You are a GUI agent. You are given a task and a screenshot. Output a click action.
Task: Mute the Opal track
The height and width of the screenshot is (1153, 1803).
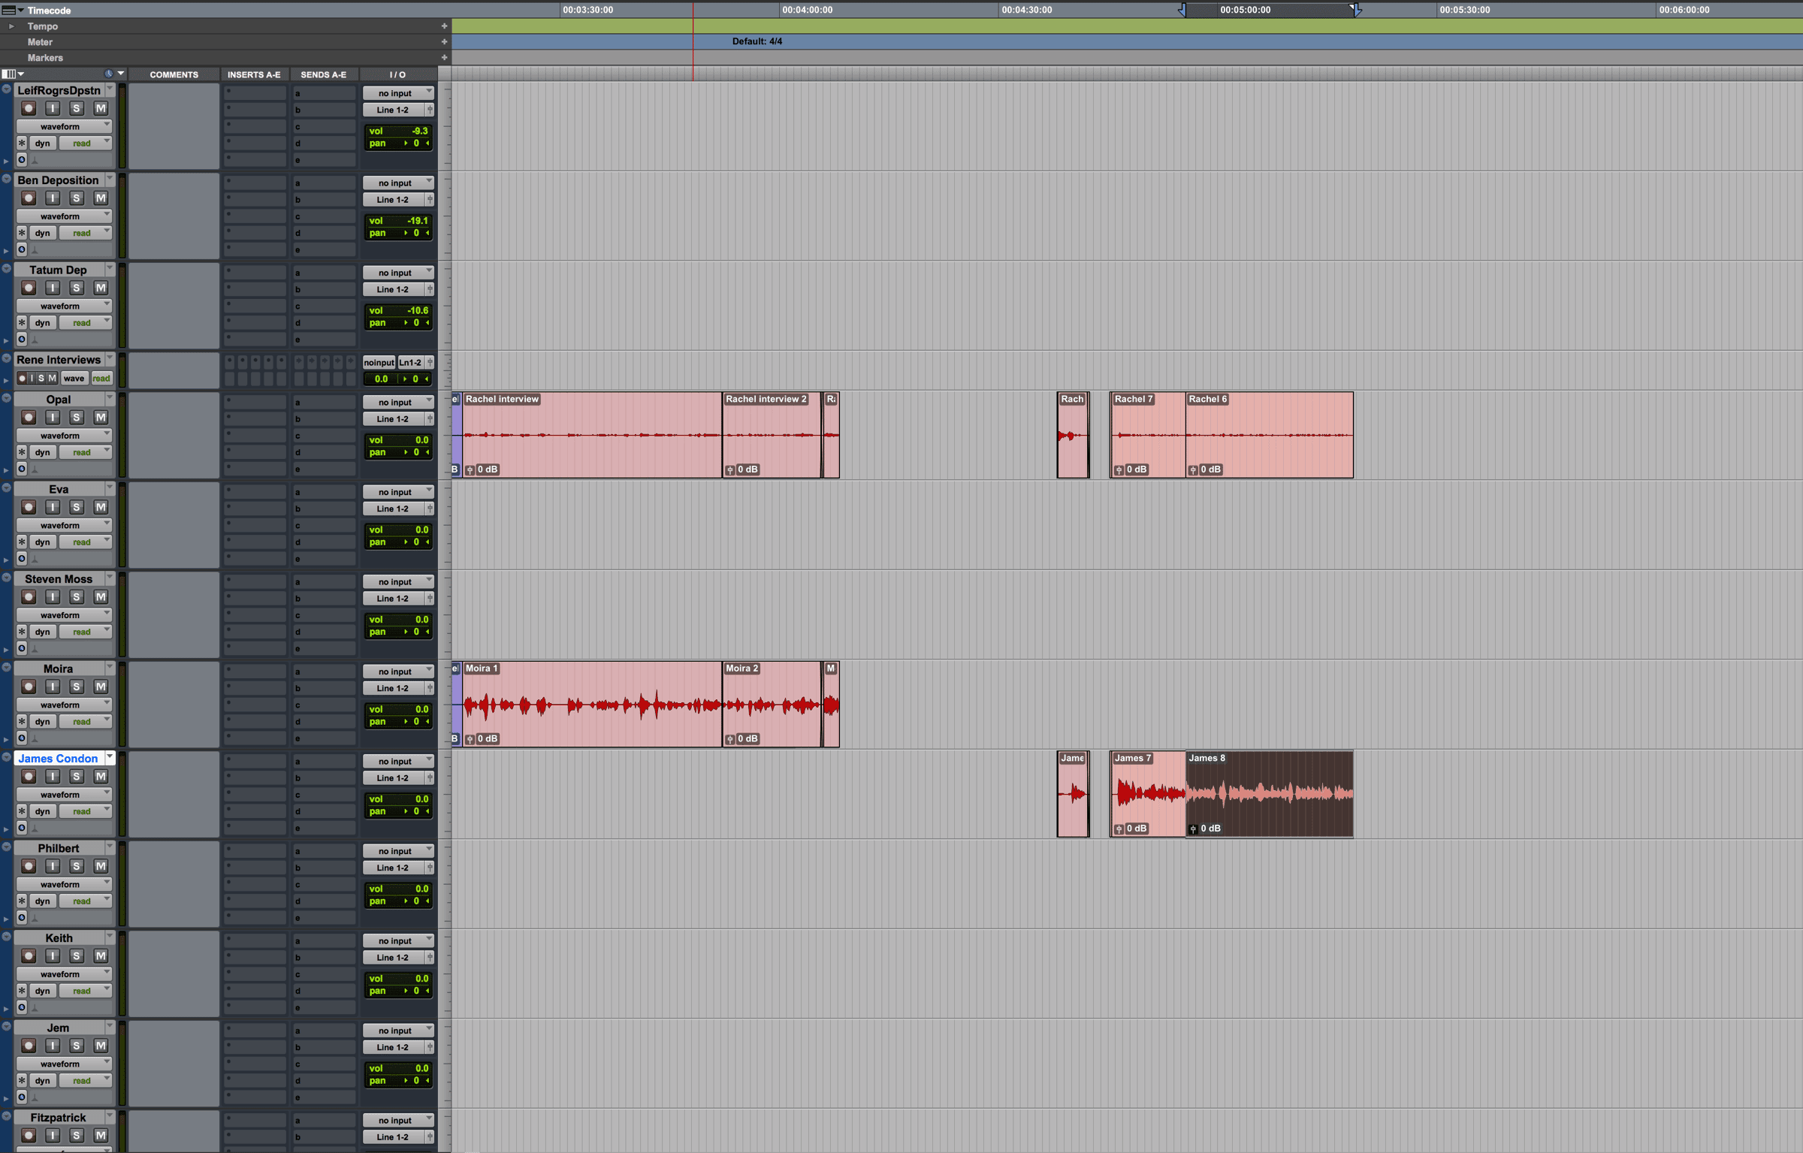coord(101,418)
